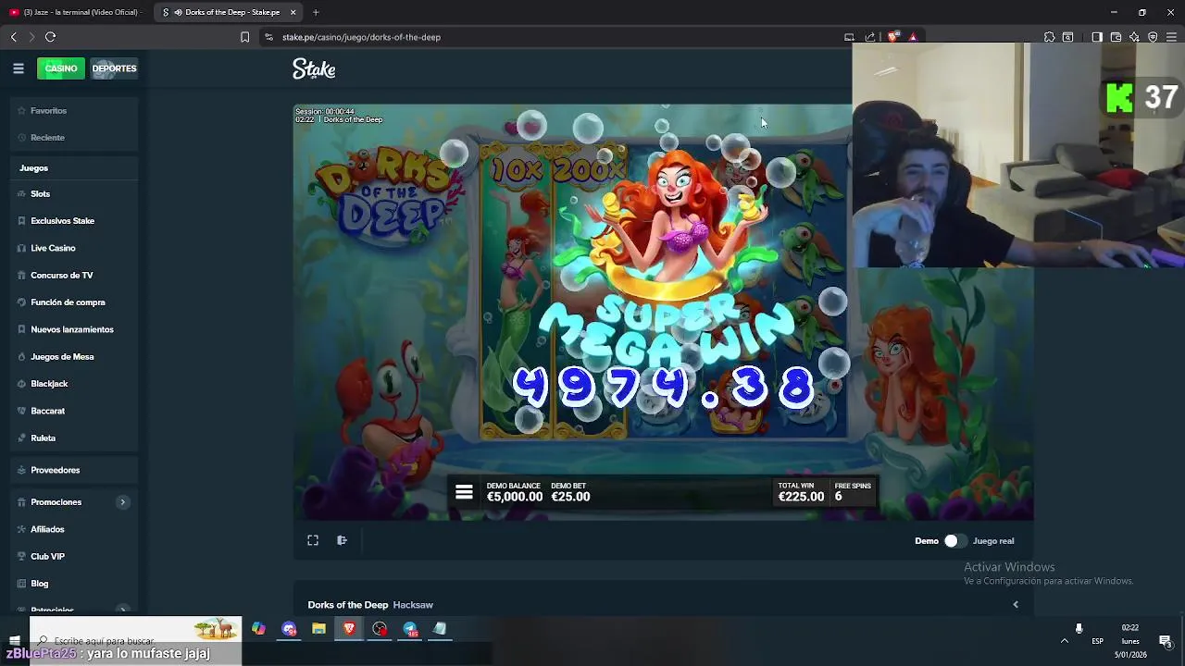
Task: Open the browser main menu
Action: click(1172, 37)
